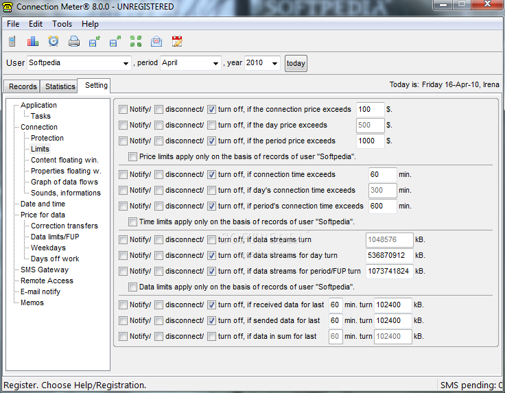Check turn off for data in sum
Viewport: 505px width, 393px height.
211,336
